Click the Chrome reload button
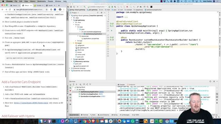 click(x=10, y=10)
